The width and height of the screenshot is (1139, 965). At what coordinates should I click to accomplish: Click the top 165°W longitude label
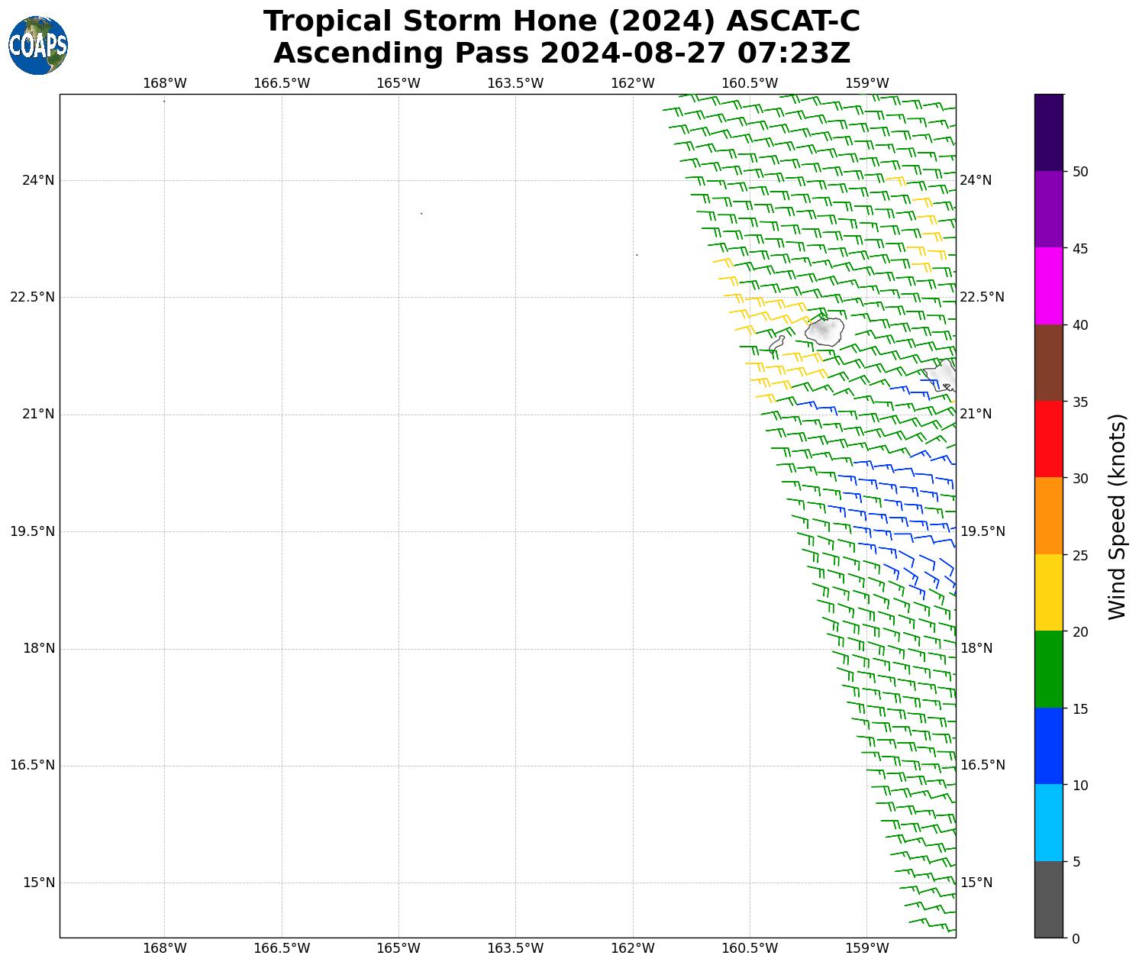[398, 83]
